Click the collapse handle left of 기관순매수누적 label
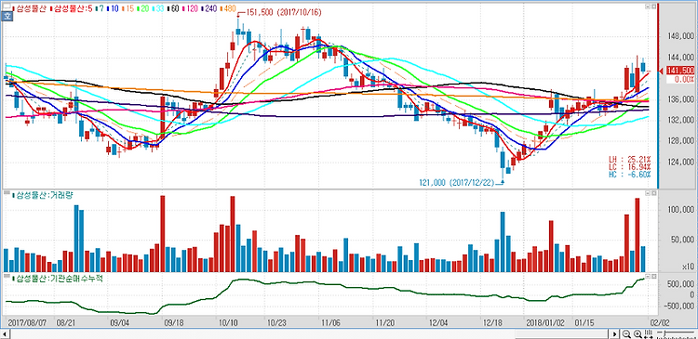This screenshot has width=698, height=339. pyautogui.click(x=7, y=276)
